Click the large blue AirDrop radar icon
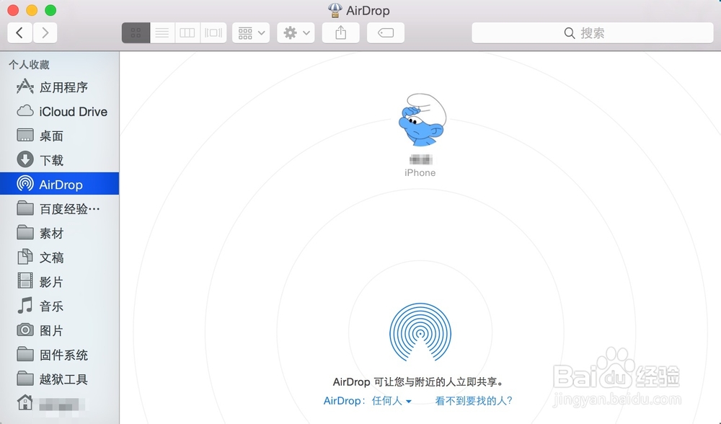This screenshot has width=721, height=424. pos(420,332)
